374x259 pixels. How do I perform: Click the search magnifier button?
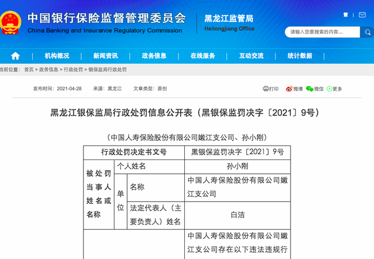[368, 32]
